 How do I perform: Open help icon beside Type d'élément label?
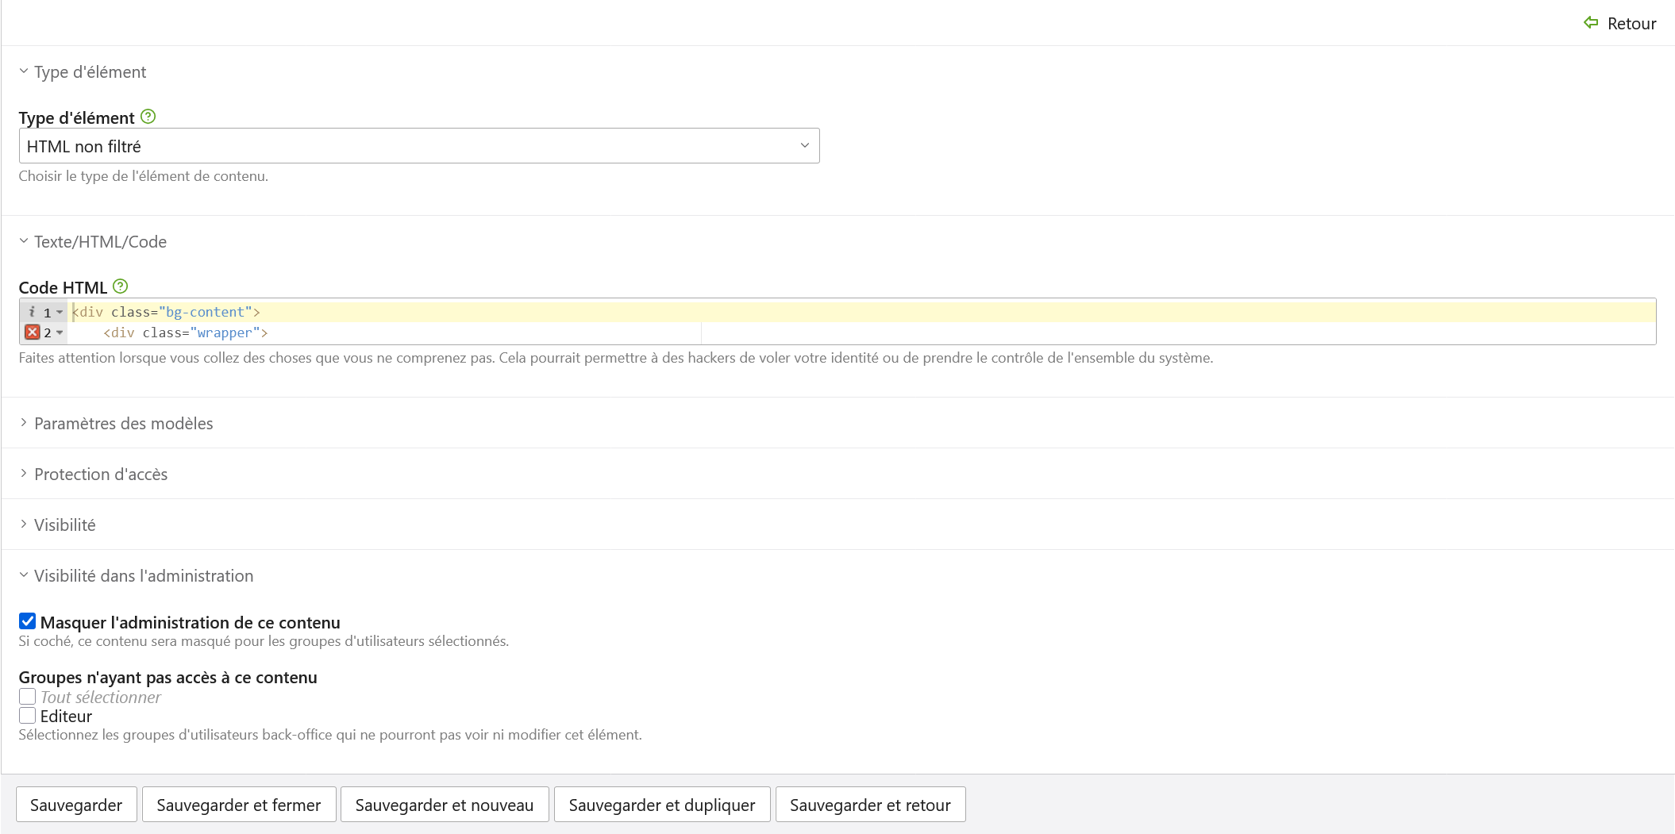click(x=148, y=117)
